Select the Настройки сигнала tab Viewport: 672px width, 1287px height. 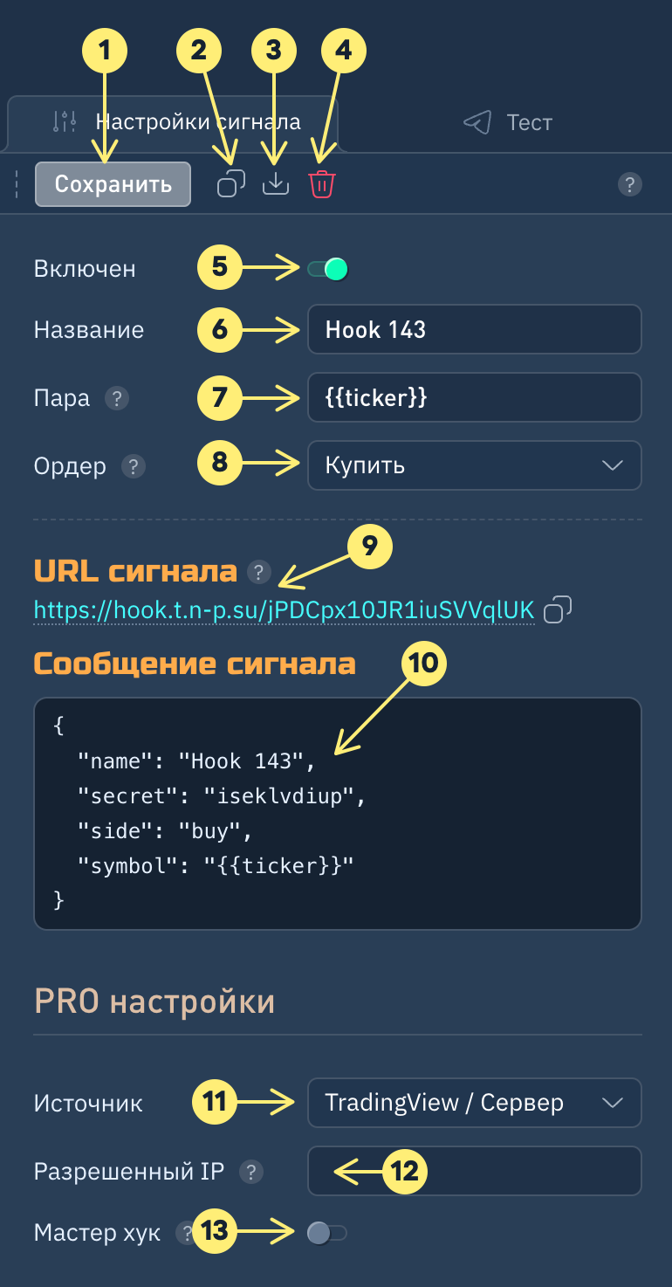pos(175,122)
